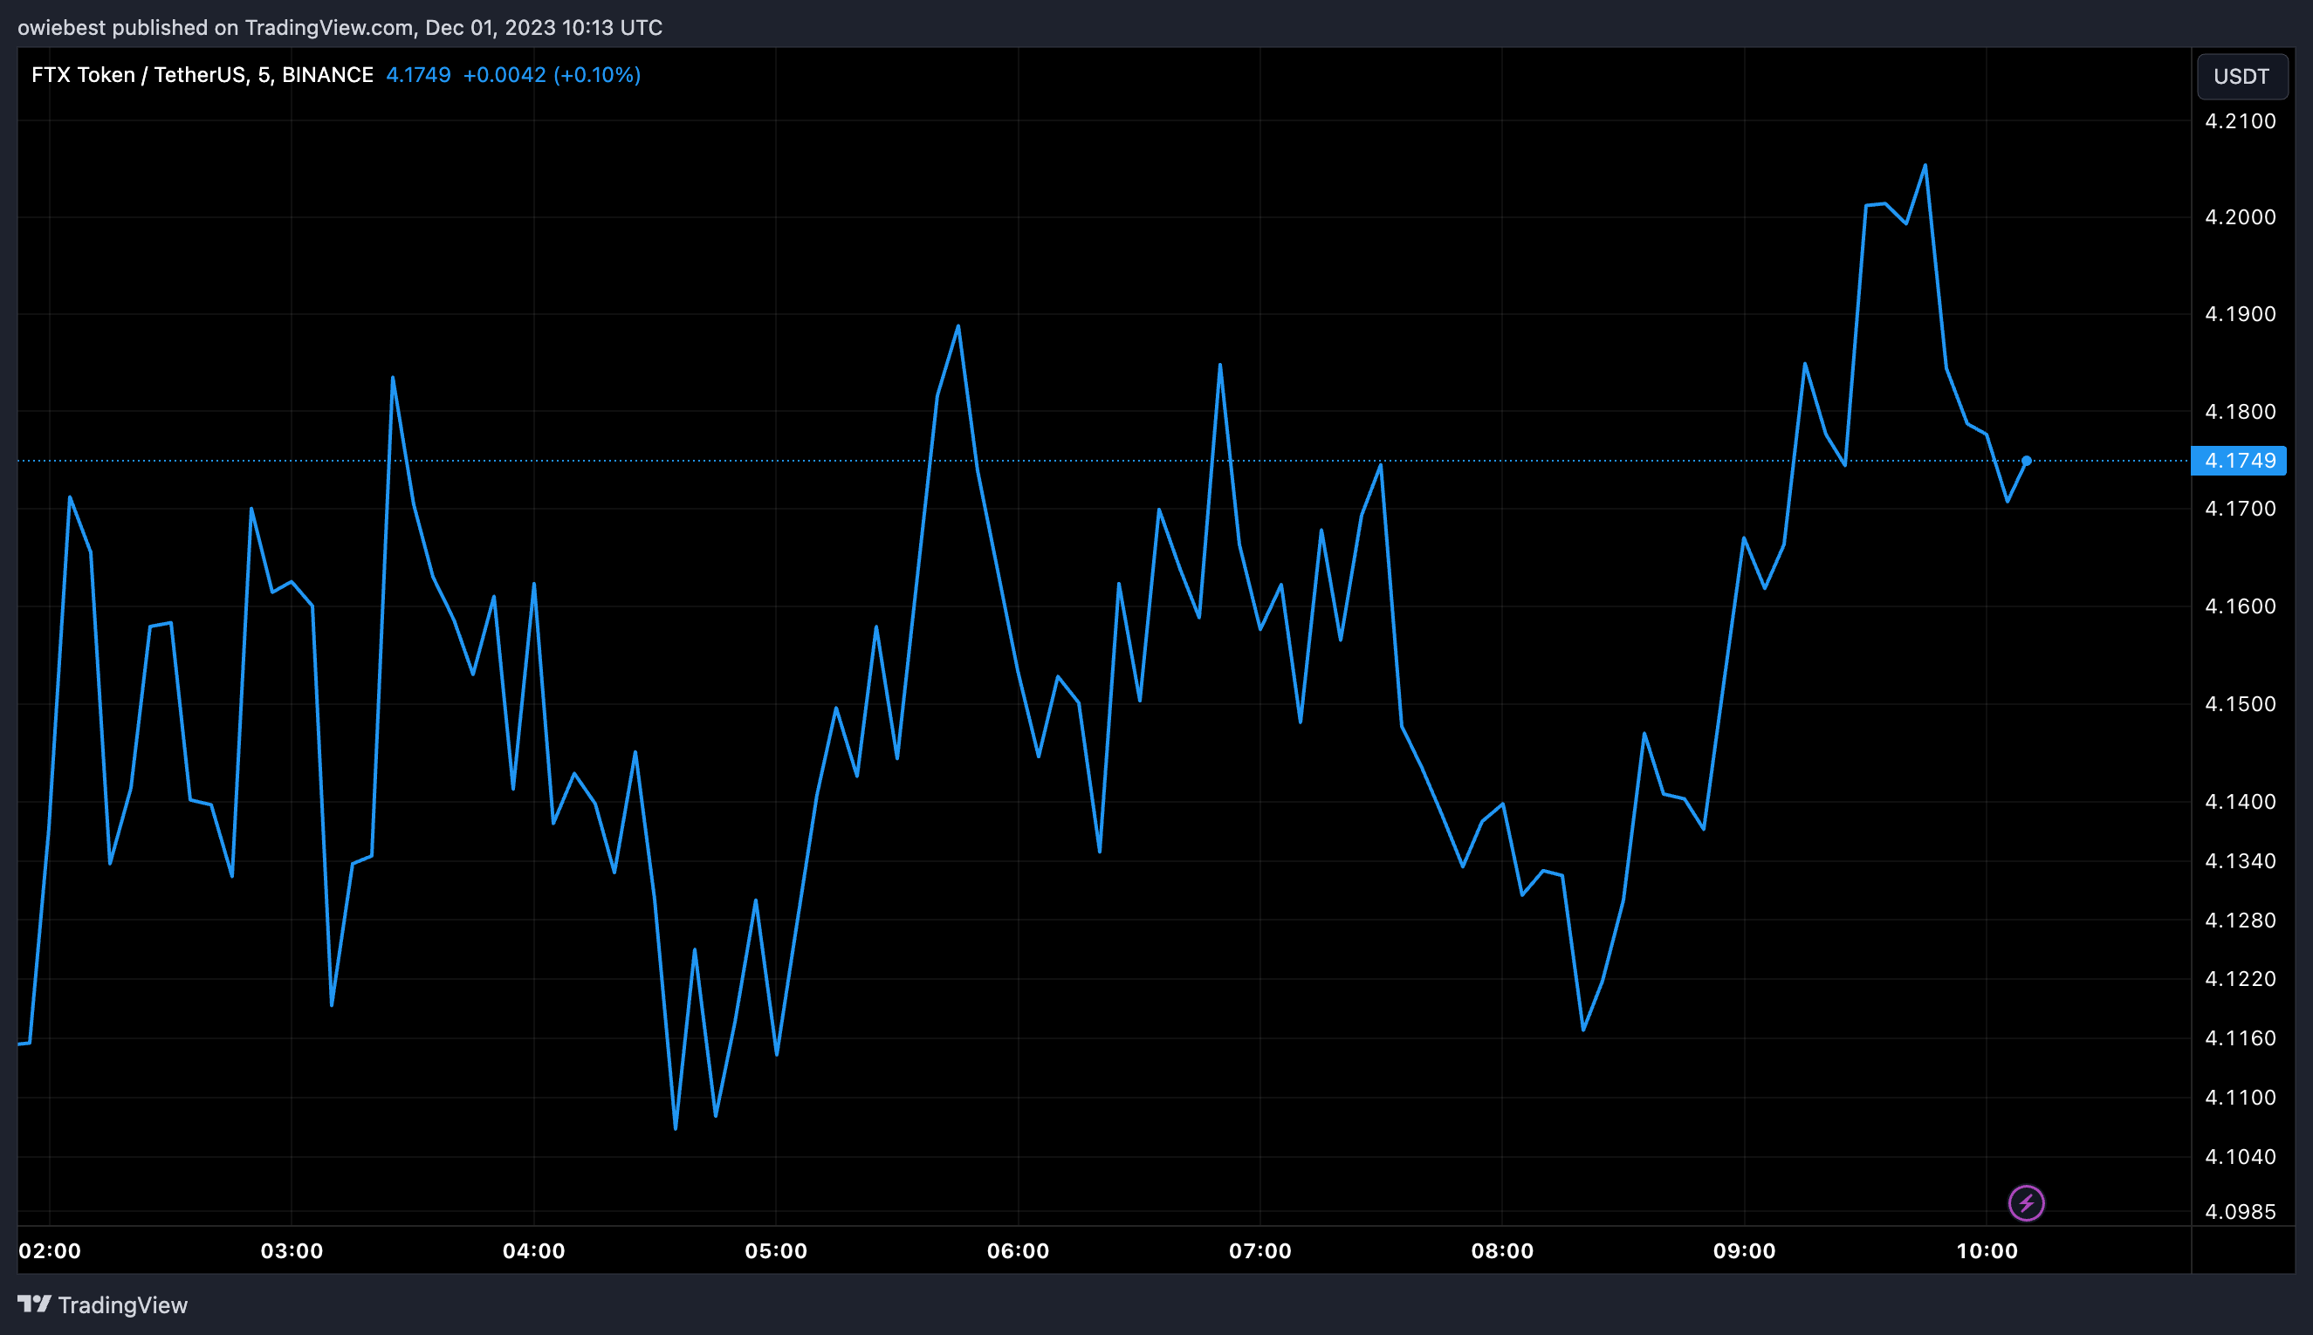This screenshot has height=1335, width=2313.
Task: Click the 02:00 time axis label
Action: 50,1250
